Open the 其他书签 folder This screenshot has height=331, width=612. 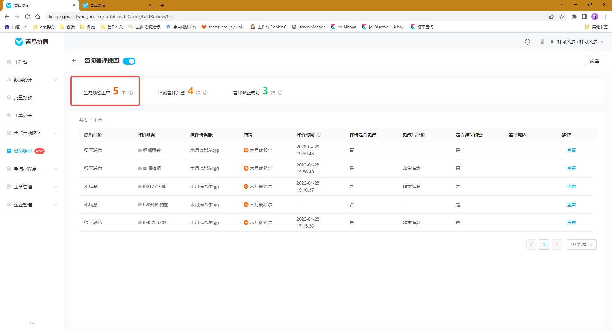[596, 27]
